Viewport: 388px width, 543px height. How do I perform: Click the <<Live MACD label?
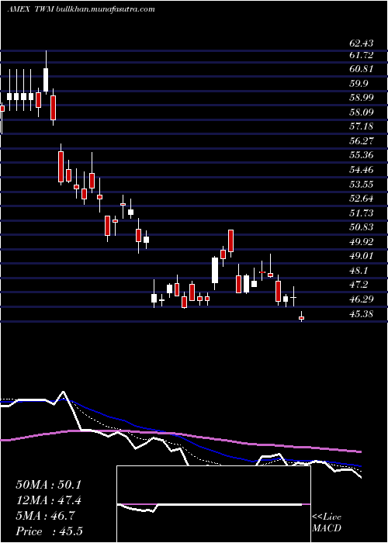[x=327, y=523]
